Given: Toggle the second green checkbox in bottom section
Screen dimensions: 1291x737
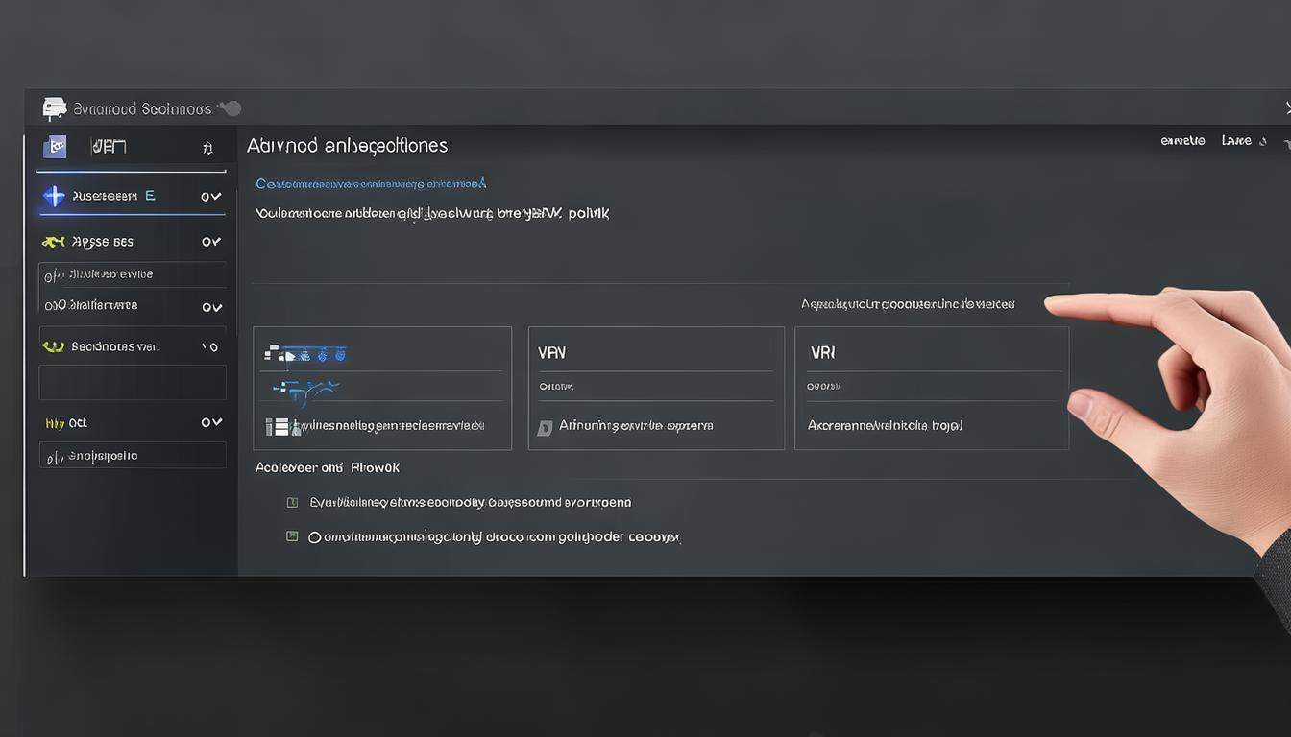Looking at the screenshot, I should (293, 536).
